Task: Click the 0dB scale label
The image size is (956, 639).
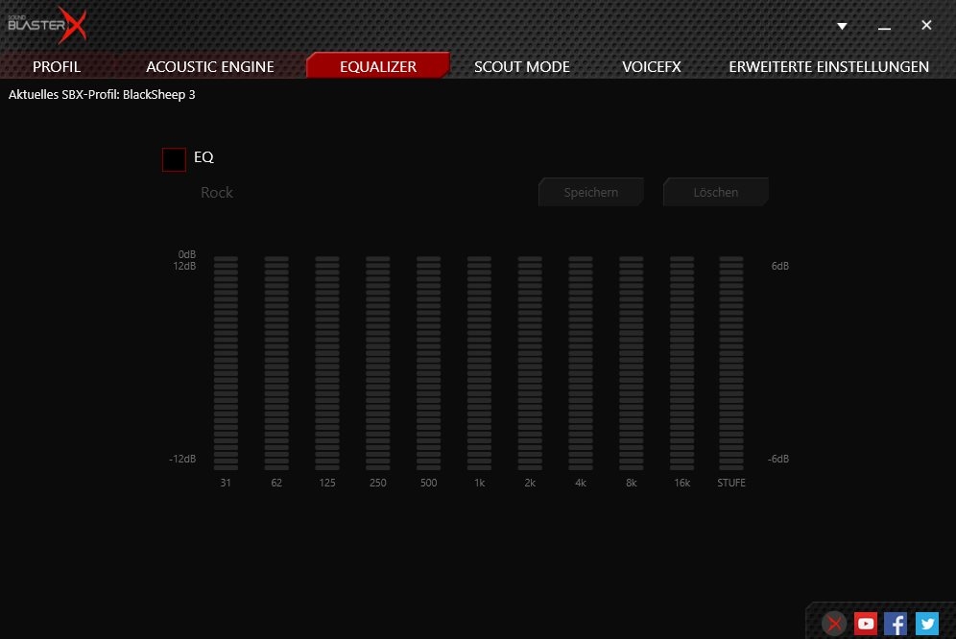Action: click(x=186, y=254)
